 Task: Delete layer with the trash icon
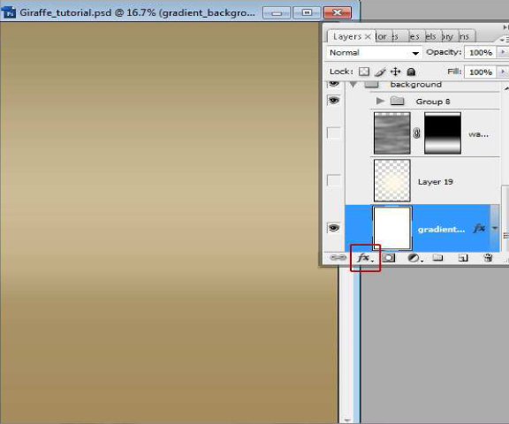pyautogui.click(x=488, y=258)
